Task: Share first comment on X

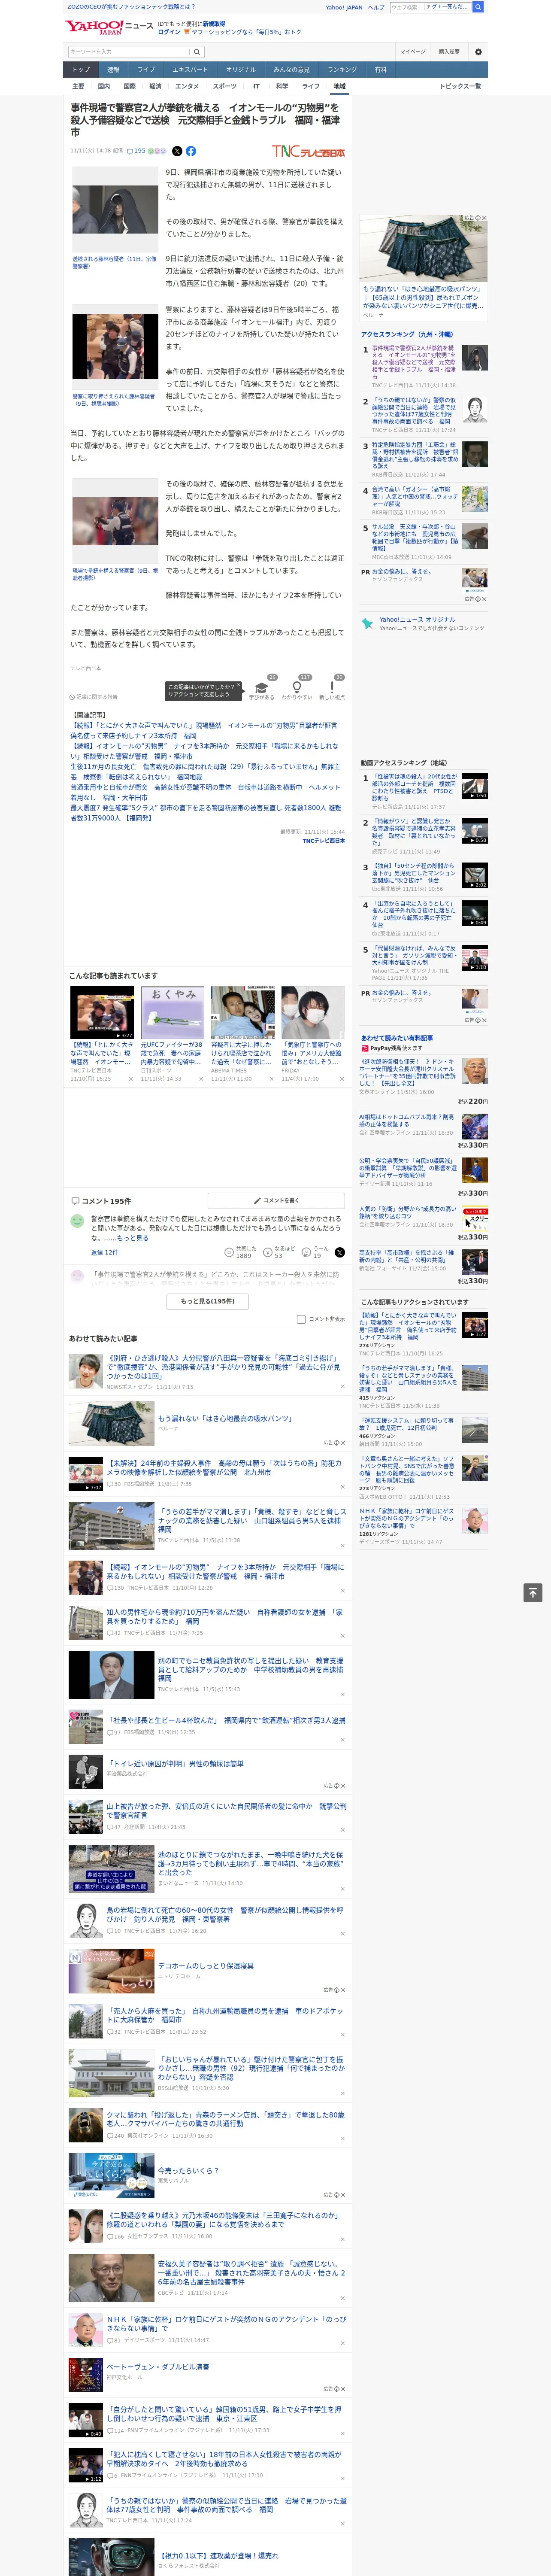Action: click(x=340, y=1252)
